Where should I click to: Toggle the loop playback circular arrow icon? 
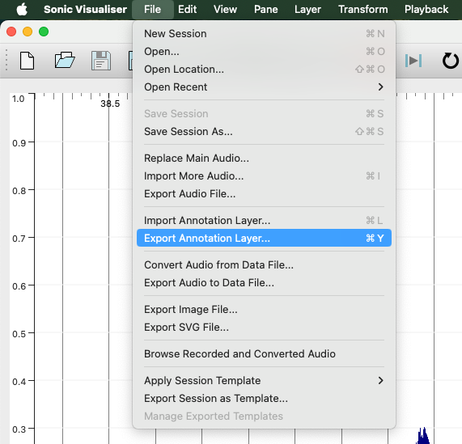coord(450,61)
